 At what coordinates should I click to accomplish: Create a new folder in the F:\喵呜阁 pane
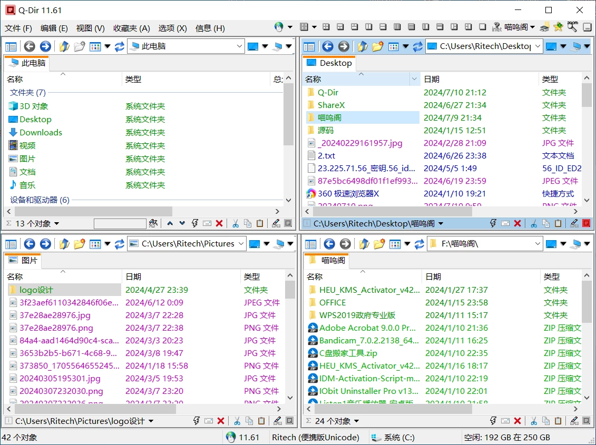point(379,244)
